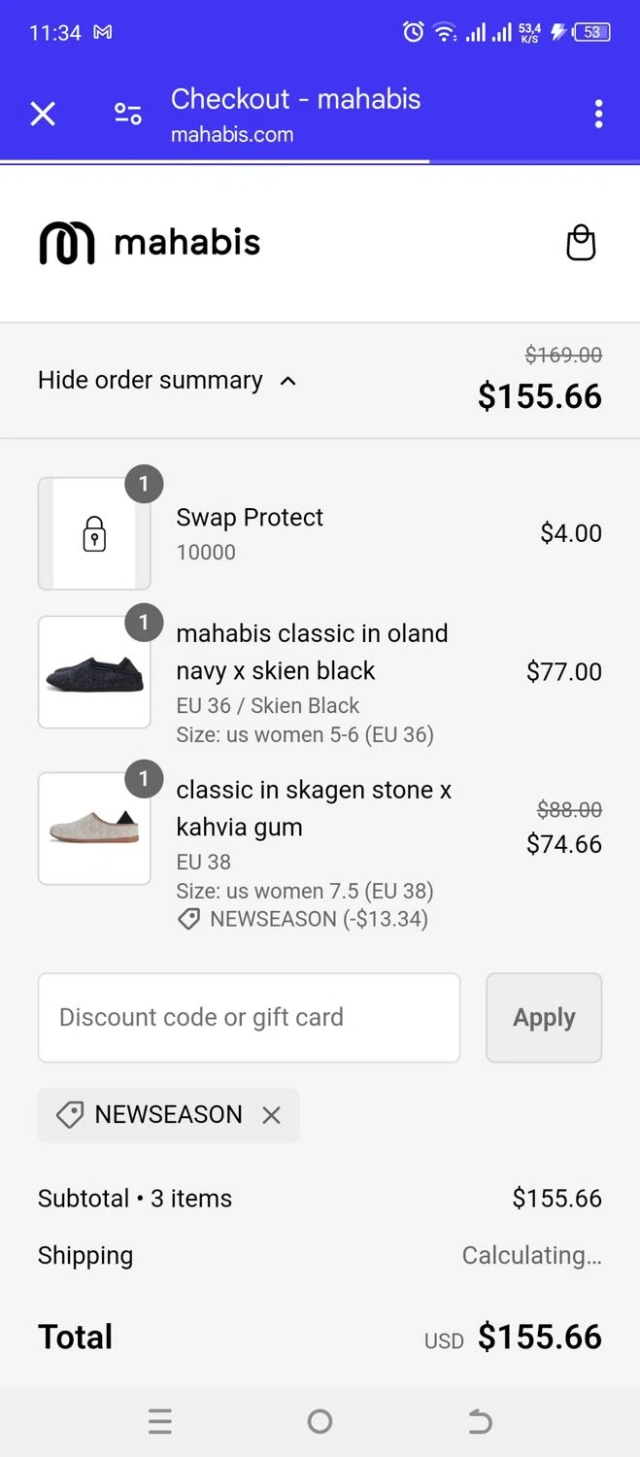Viewport: 640px width, 1457px height.
Task: Tap the skagen stone slipper thumbnail
Action: [x=94, y=829]
